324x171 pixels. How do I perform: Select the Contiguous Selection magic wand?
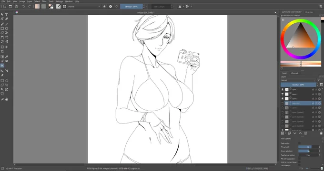(x=2, y=89)
